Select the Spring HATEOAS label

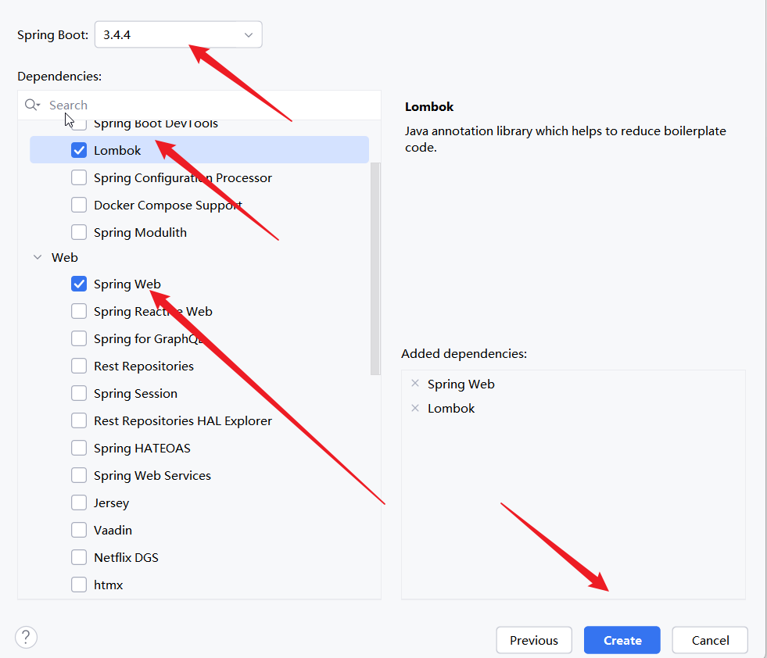point(142,449)
